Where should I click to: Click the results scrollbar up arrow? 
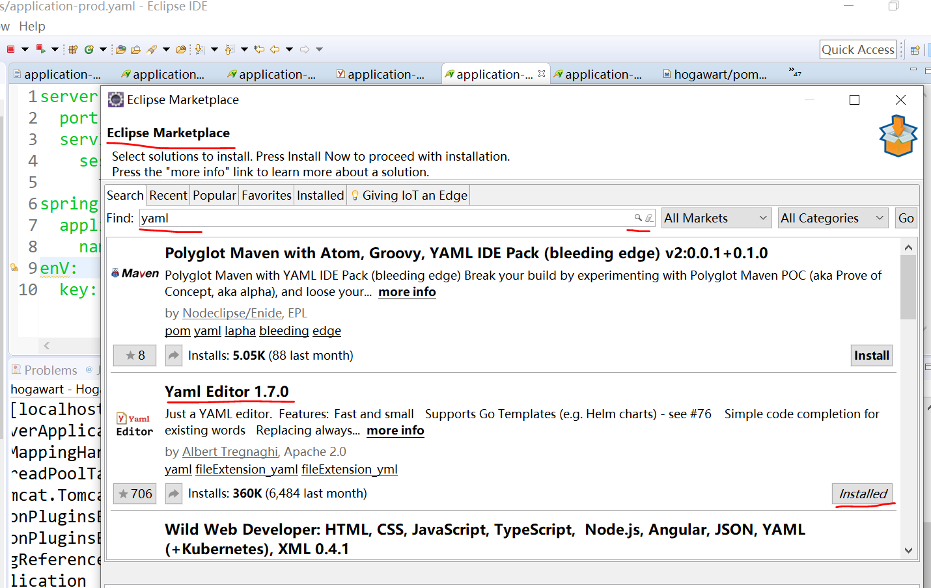coord(908,248)
